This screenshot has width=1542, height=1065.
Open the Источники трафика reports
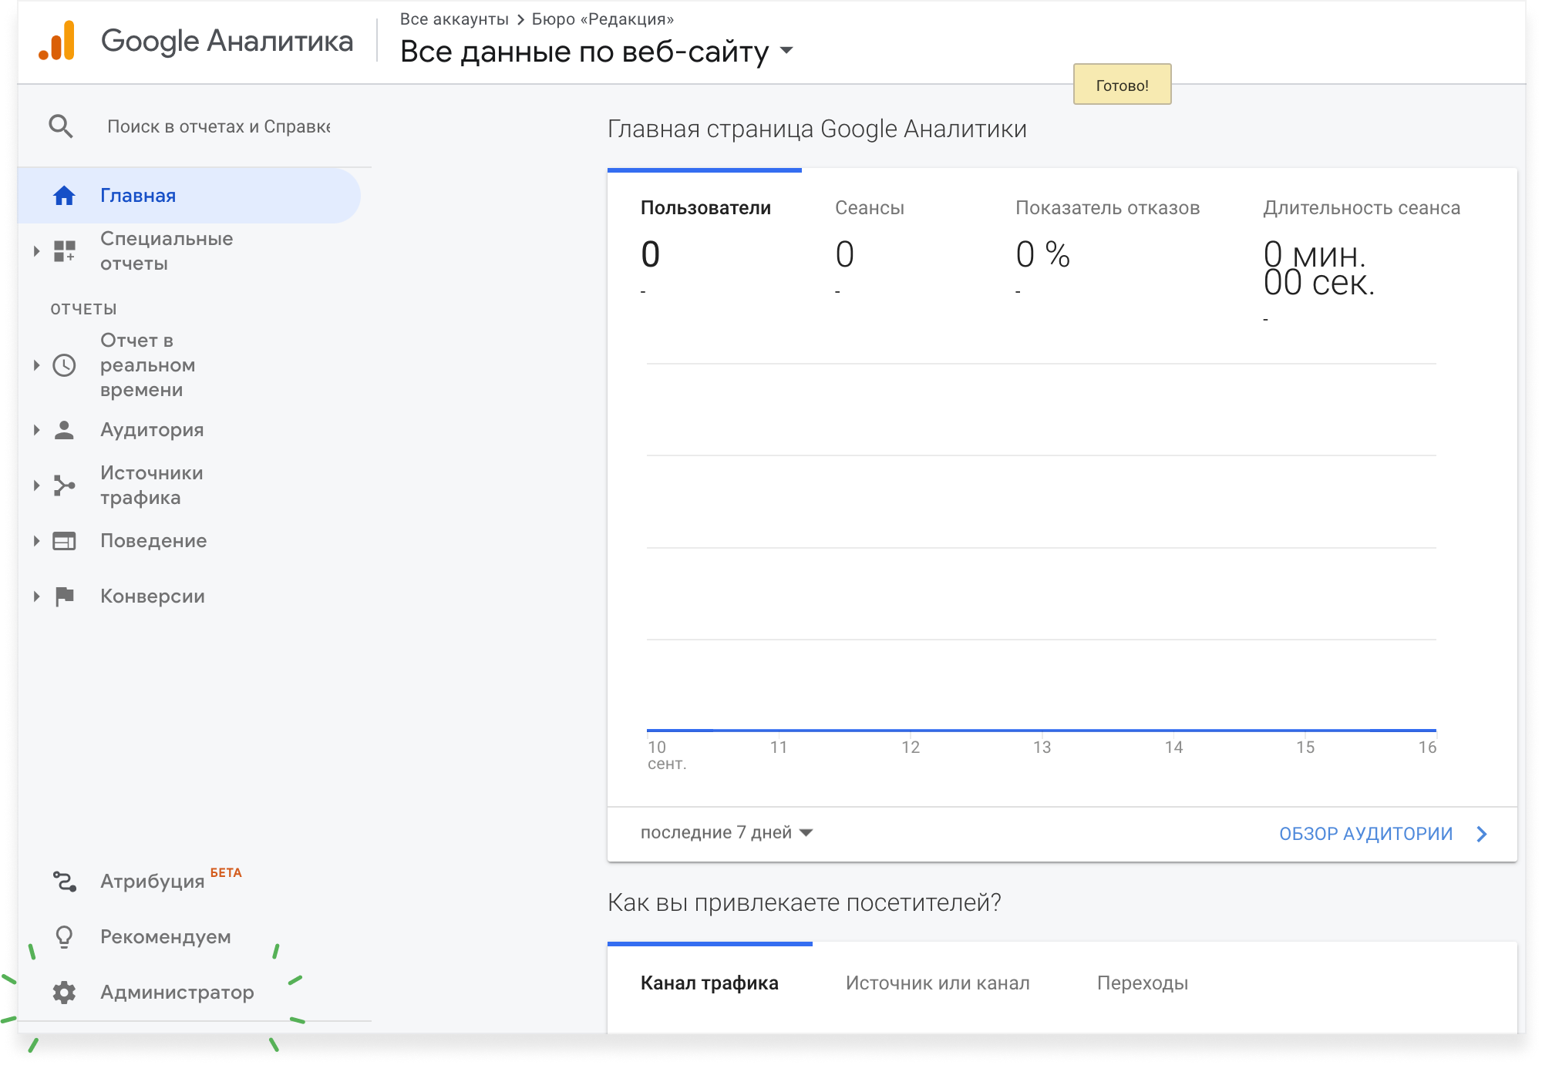(152, 485)
